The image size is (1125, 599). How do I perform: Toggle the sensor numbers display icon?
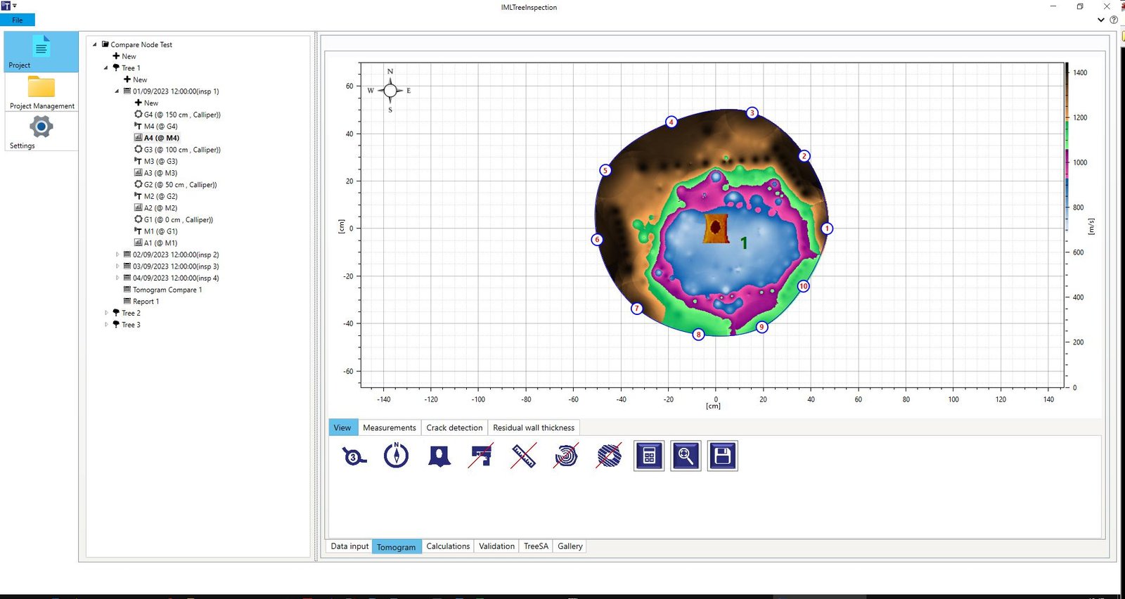[x=354, y=456]
